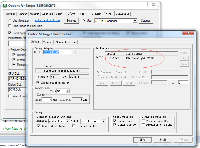Disable 'Reset after Connect'

tap(38, 126)
